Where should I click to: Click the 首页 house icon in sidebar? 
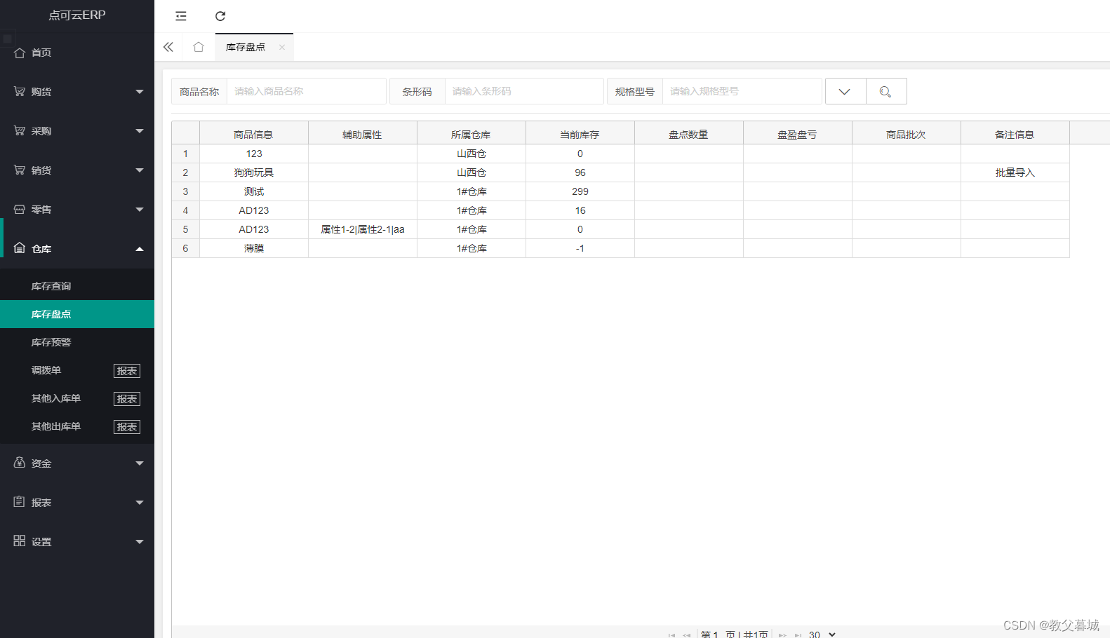[20, 53]
